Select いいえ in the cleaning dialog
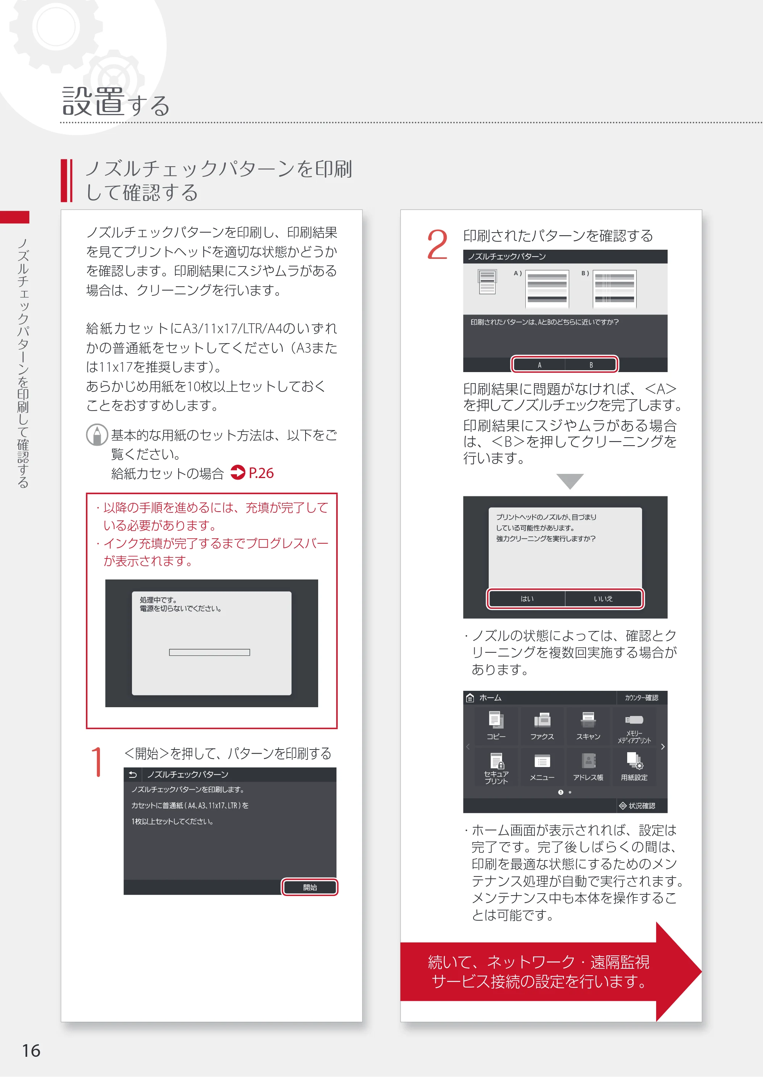 [603, 599]
